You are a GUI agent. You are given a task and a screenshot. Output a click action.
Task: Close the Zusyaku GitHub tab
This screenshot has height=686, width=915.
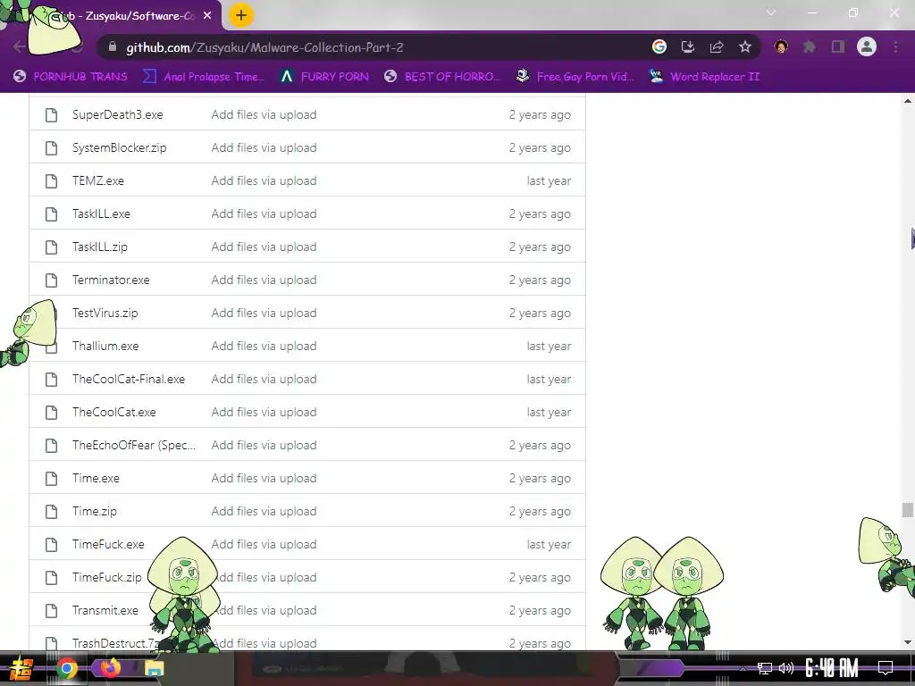point(207,16)
